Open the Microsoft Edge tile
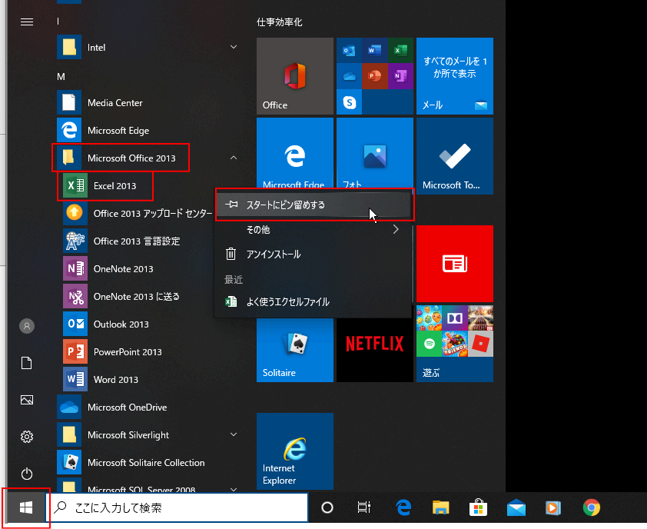This screenshot has height=529, width=647. point(295,153)
